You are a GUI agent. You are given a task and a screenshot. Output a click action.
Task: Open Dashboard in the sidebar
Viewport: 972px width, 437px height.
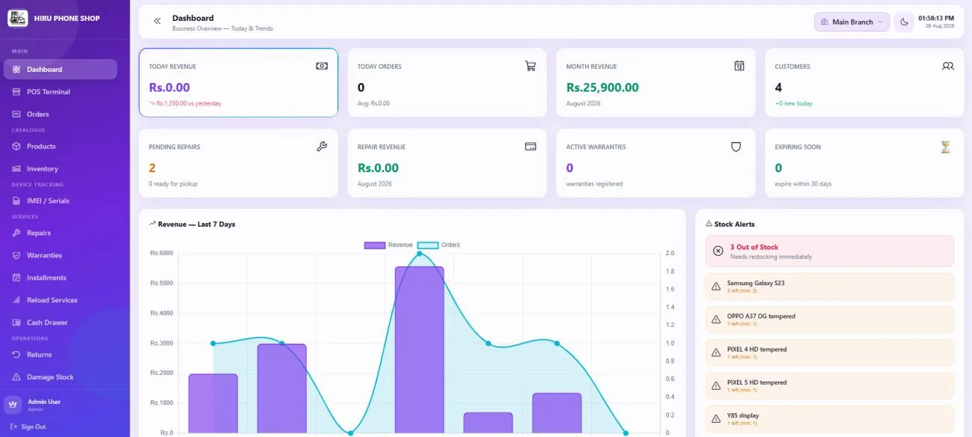(61, 69)
